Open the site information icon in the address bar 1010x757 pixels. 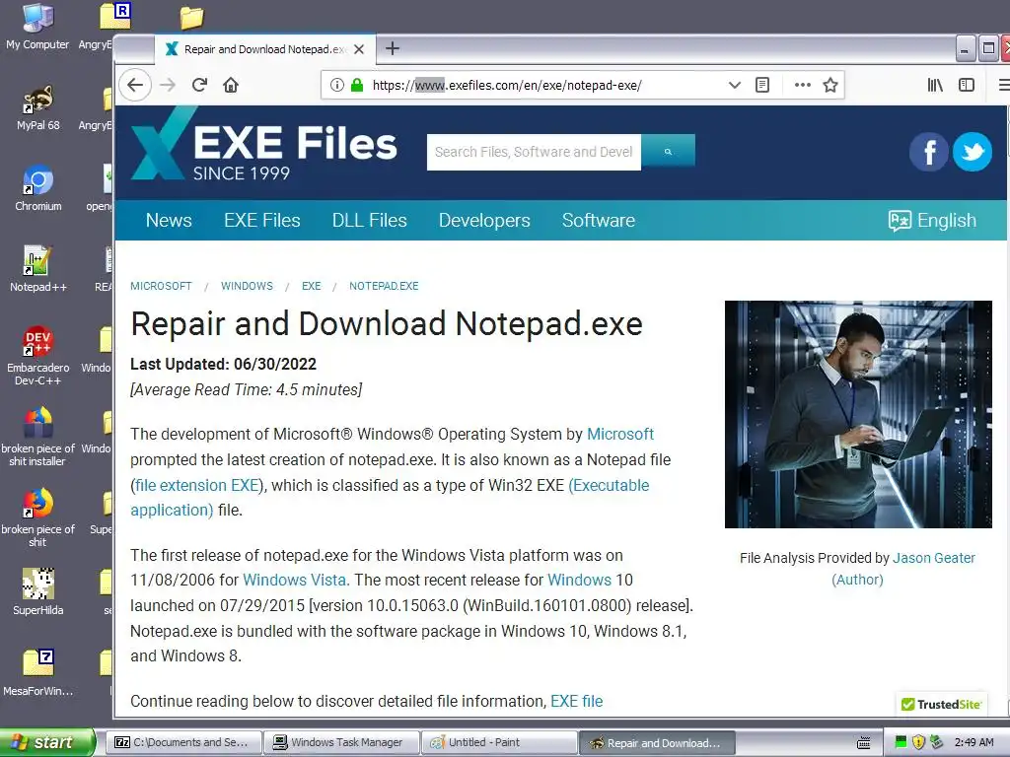pyautogui.click(x=337, y=85)
